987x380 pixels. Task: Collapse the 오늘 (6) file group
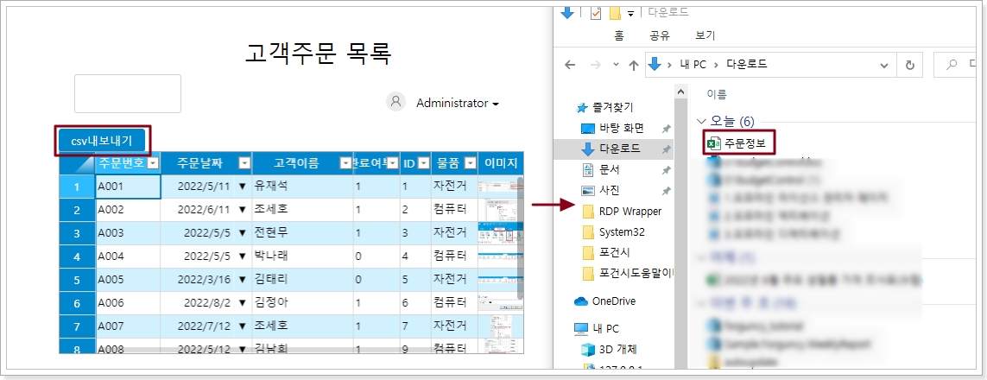701,122
